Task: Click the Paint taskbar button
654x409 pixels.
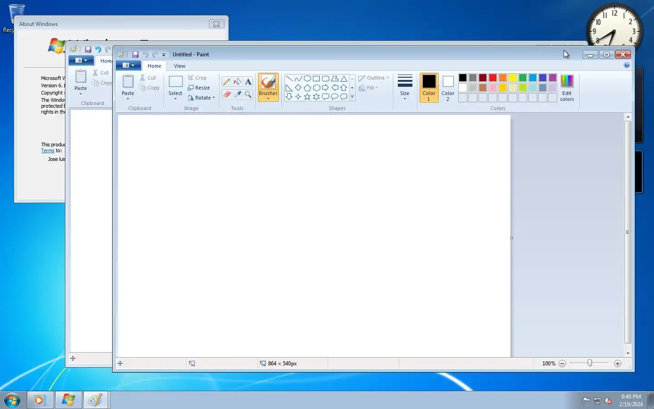Action: click(95, 400)
